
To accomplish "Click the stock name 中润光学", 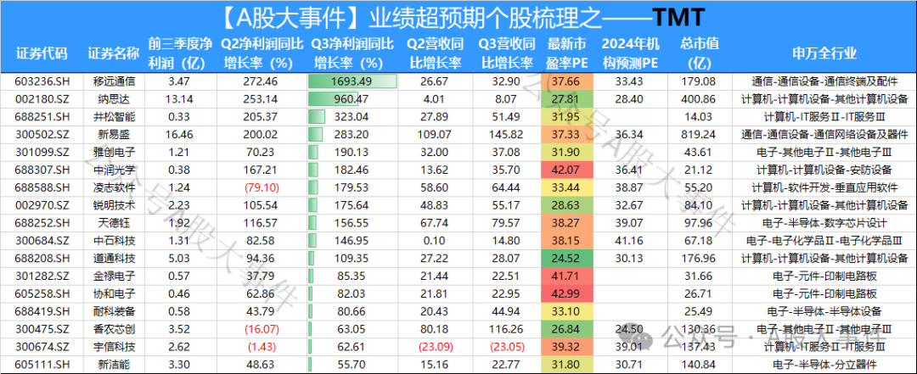I will tap(114, 172).
